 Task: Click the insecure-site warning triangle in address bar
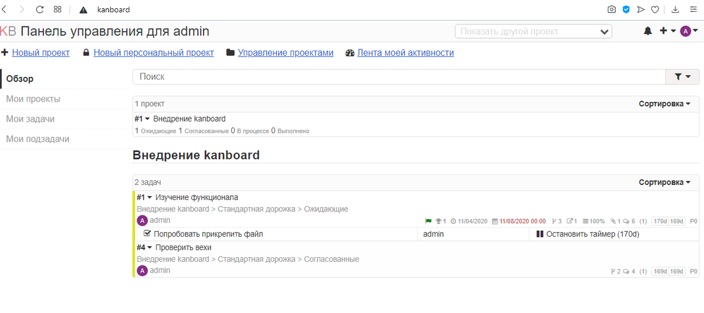point(83,10)
